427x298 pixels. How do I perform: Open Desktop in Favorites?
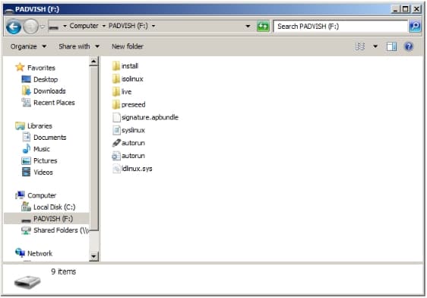click(x=46, y=80)
